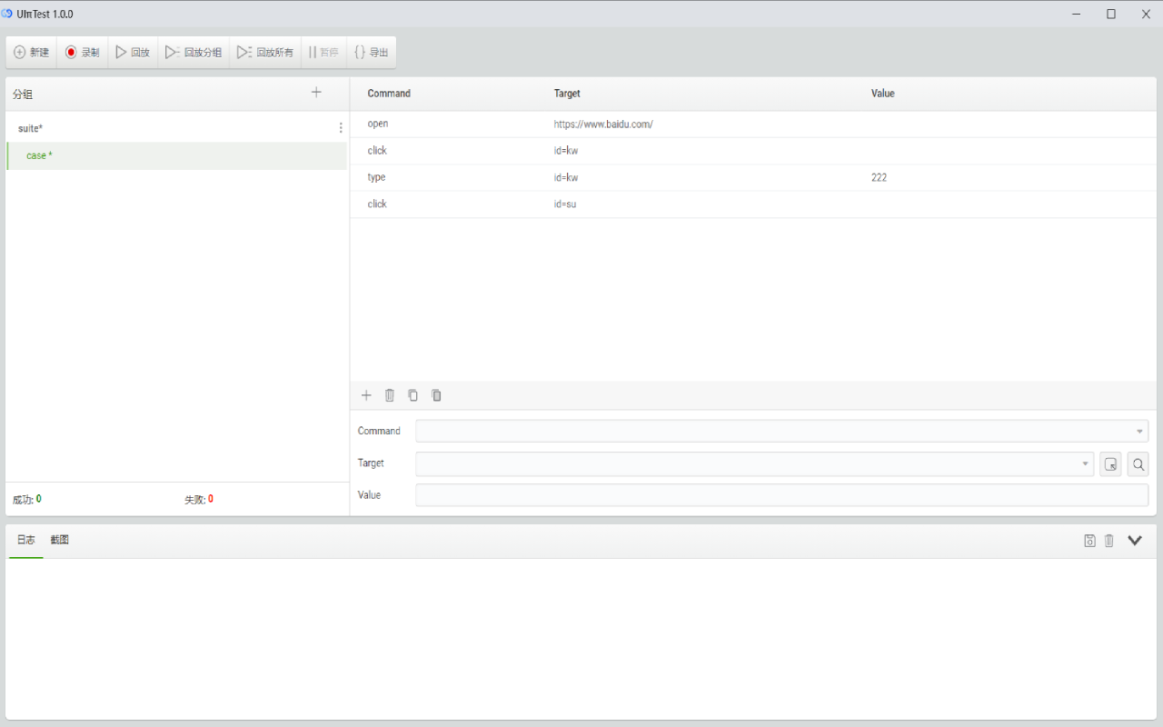1163x727 pixels.
Task: Start recording with the 录制 button
Action: (82, 53)
